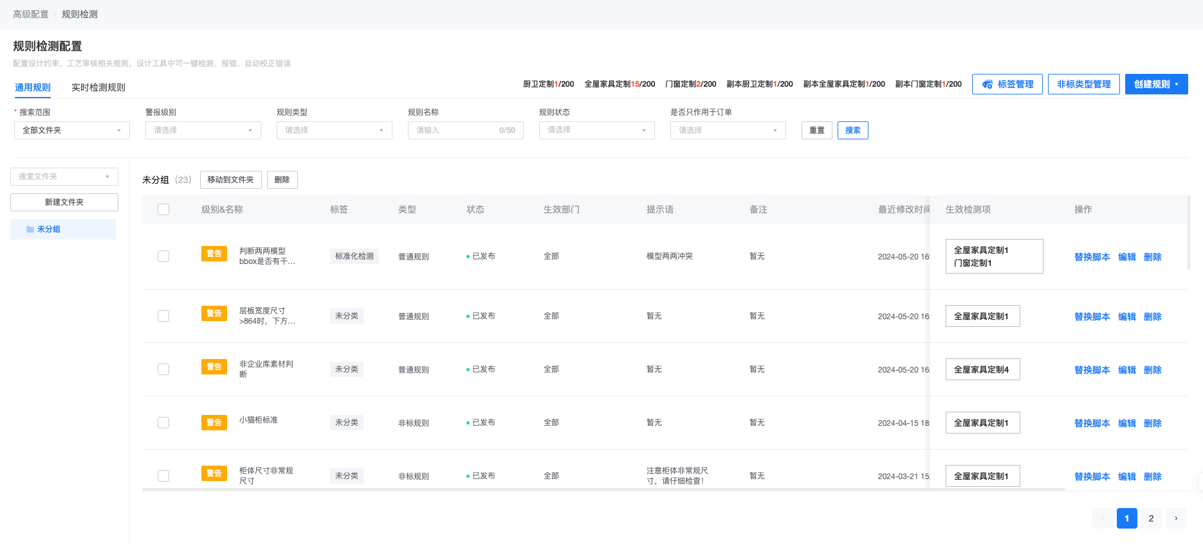Go to page 2

point(1152,518)
